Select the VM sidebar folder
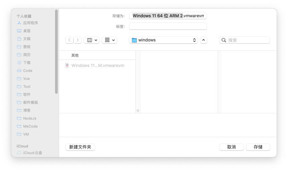The image size is (288, 171). click(x=26, y=134)
